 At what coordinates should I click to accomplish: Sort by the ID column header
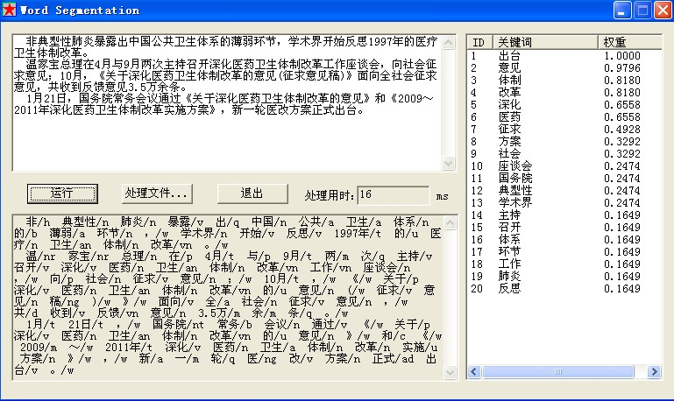pos(480,42)
